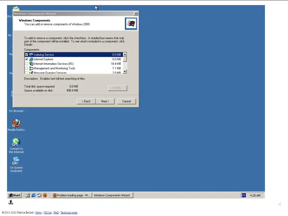The height and width of the screenshot is (216, 288).
Task: Click the resize grip at bottom right
Action: [279, 204]
